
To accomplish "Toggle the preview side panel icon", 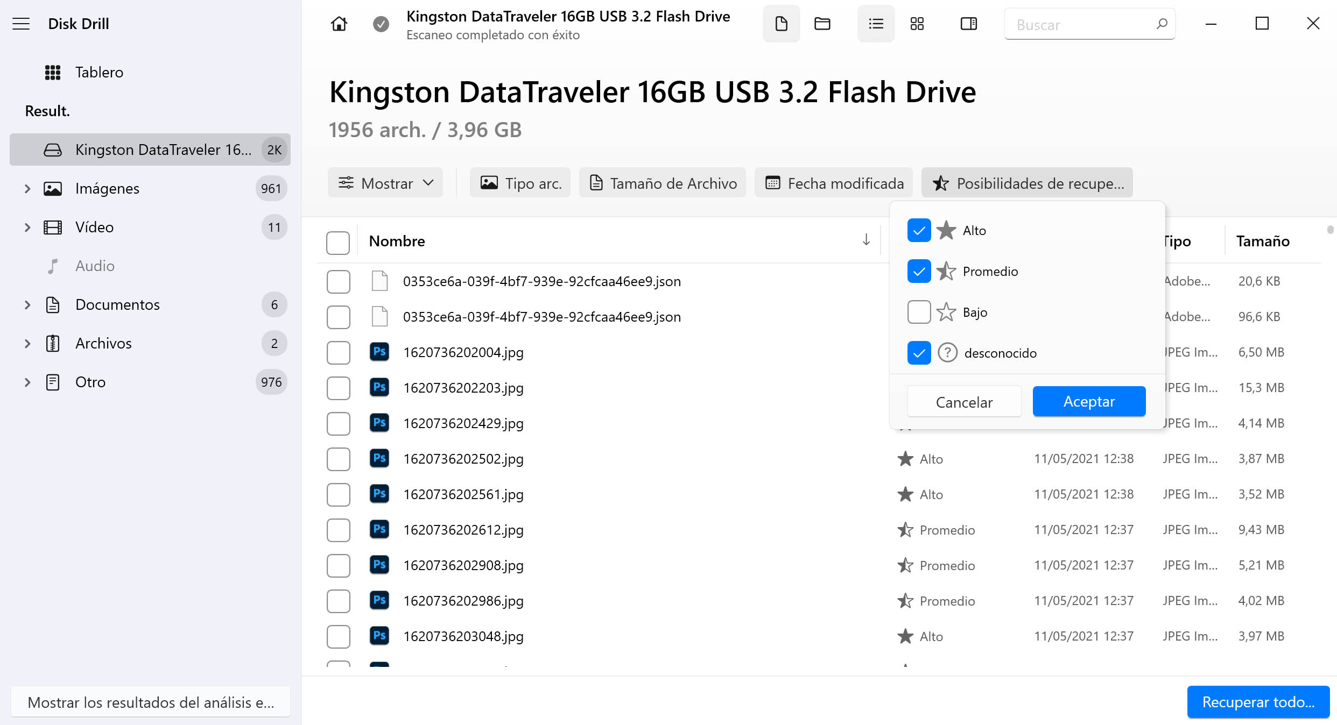I will [969, 24].
